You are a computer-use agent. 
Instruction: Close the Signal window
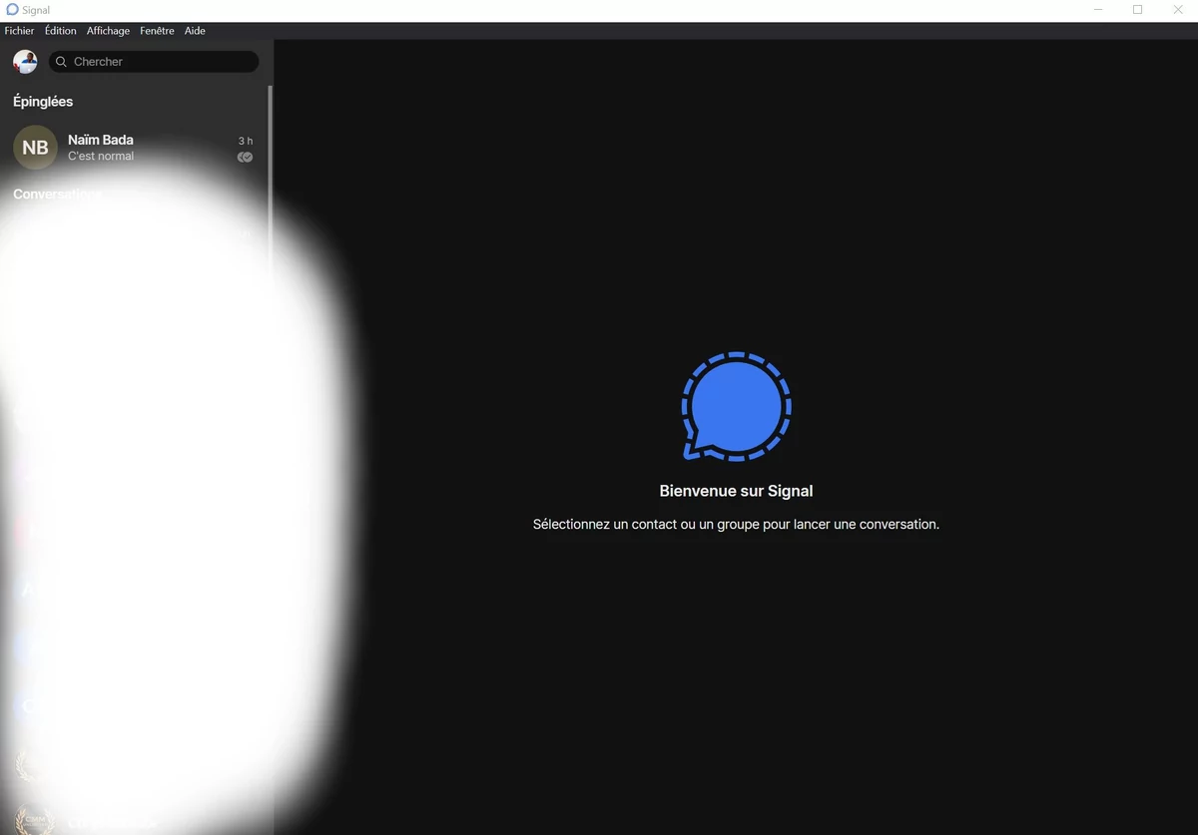click(x=1178, y=10)
